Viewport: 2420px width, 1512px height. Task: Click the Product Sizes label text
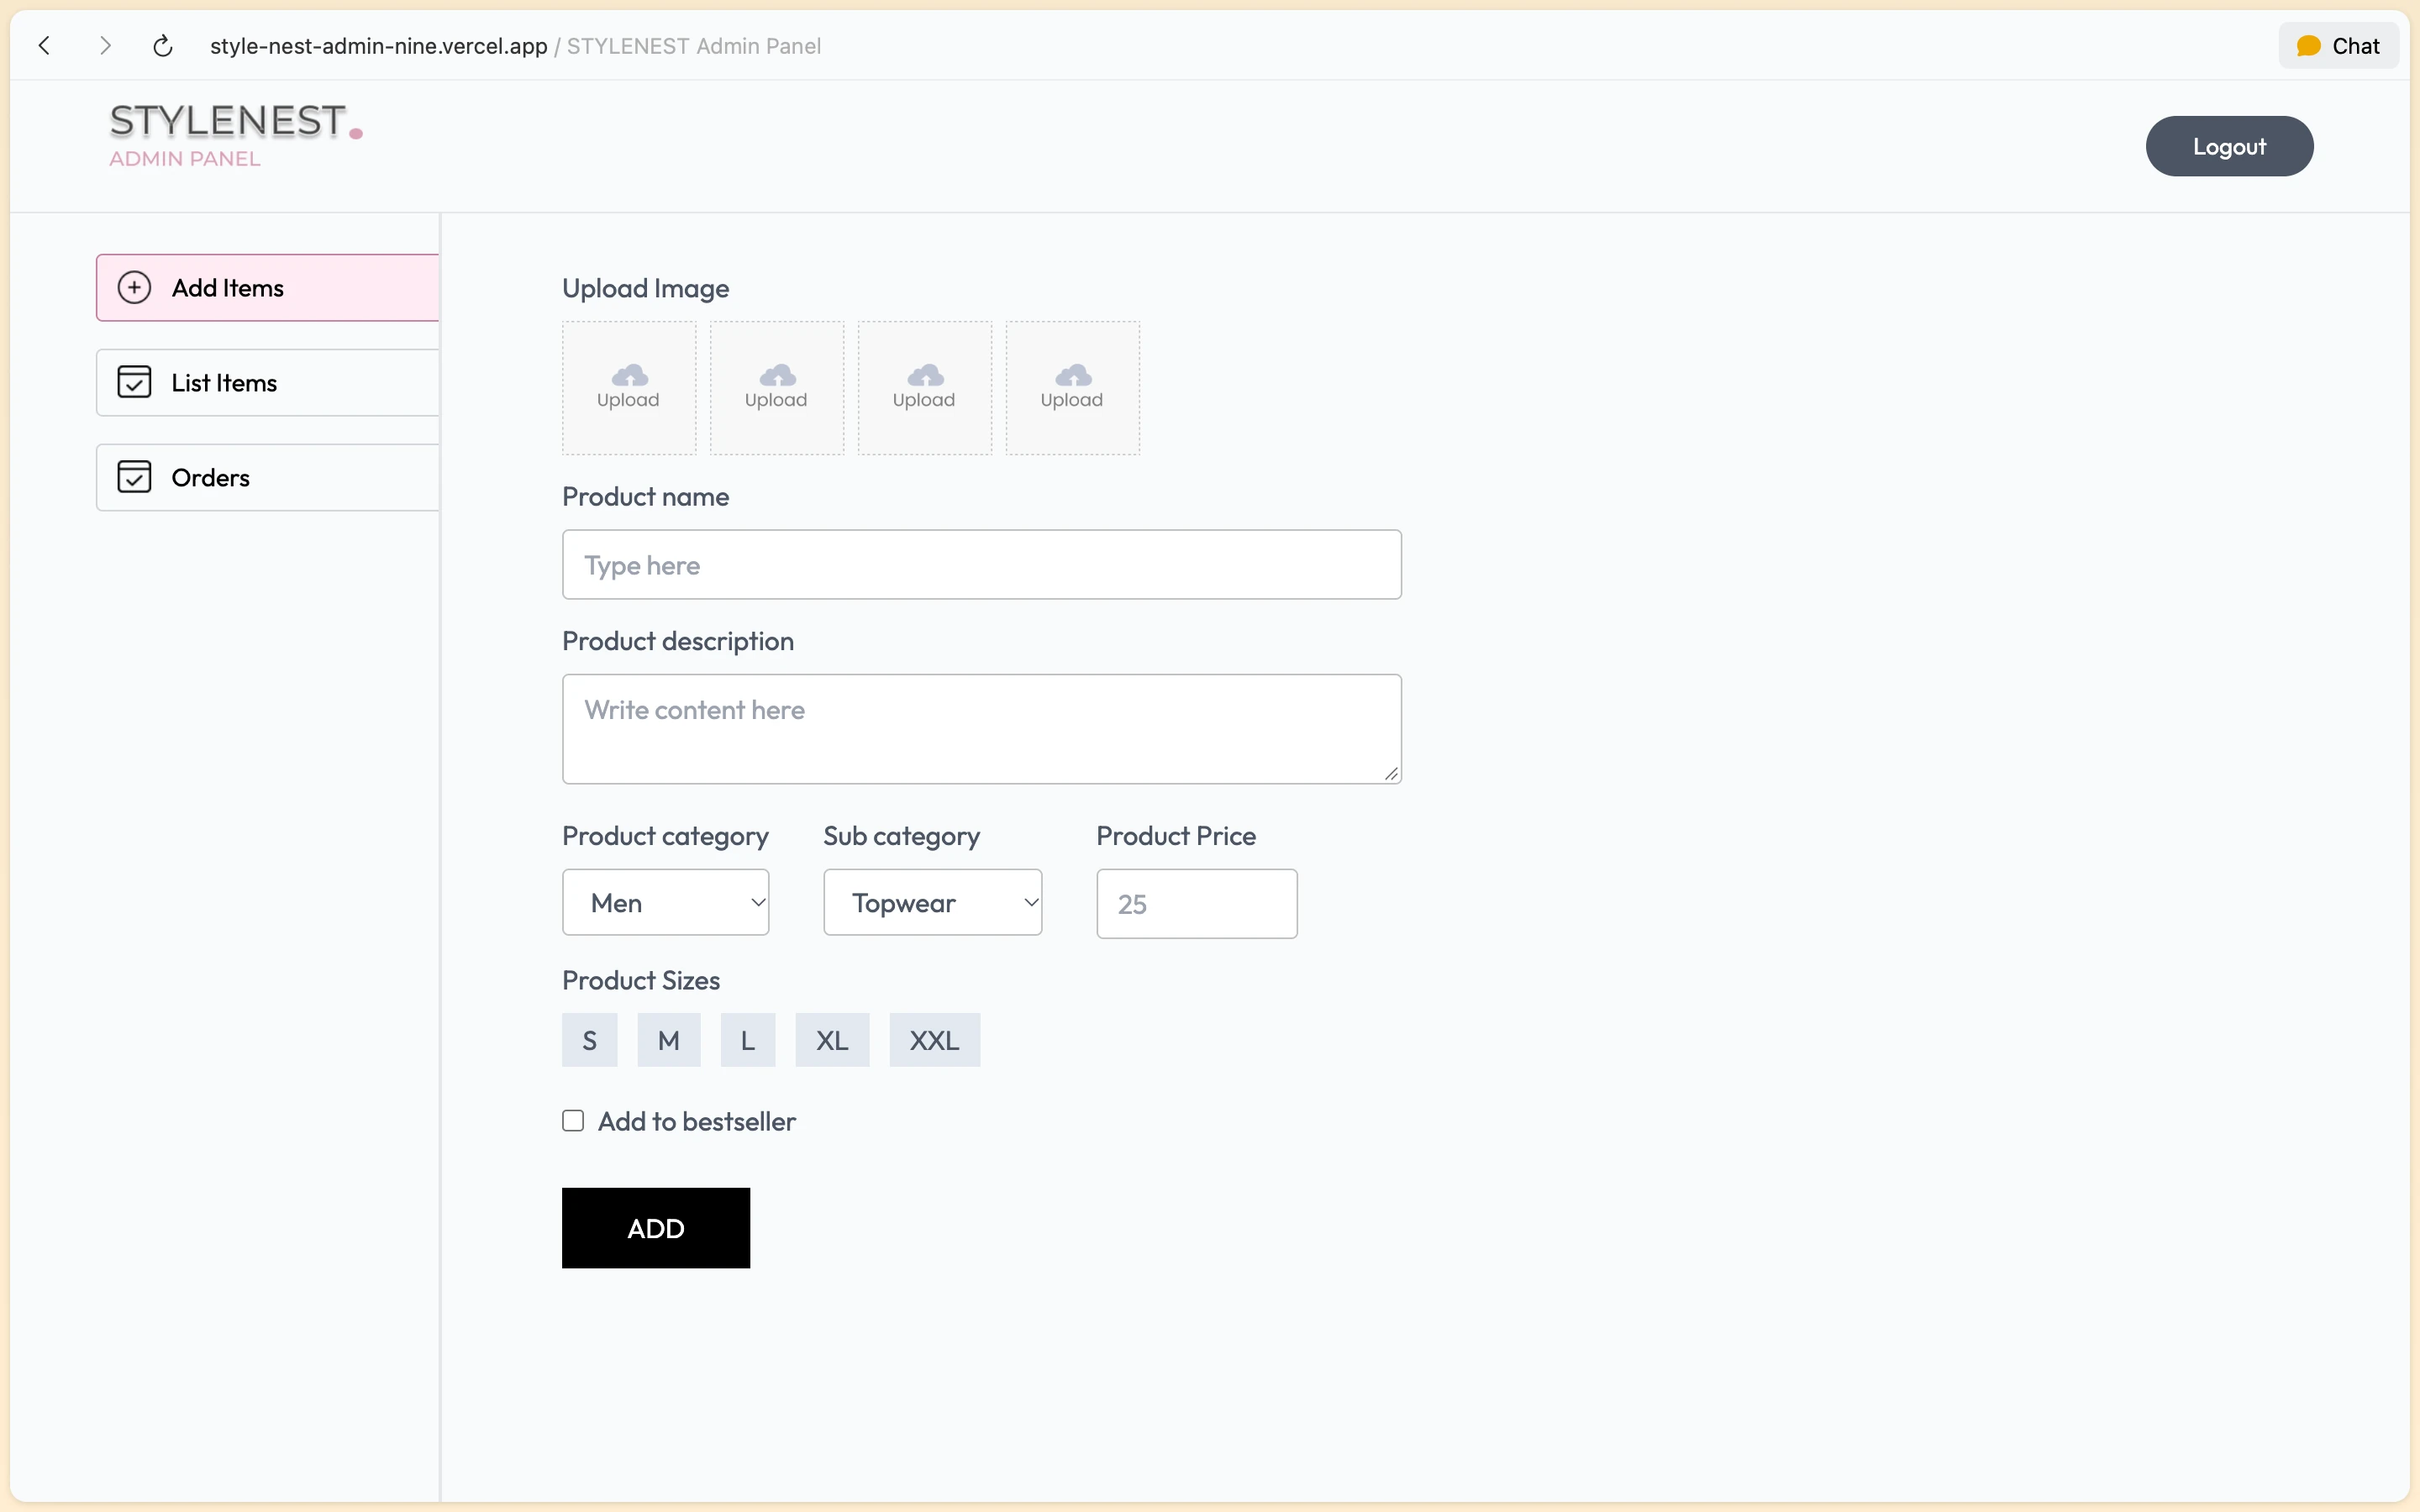pyautogui.click(x=641, y=980)
